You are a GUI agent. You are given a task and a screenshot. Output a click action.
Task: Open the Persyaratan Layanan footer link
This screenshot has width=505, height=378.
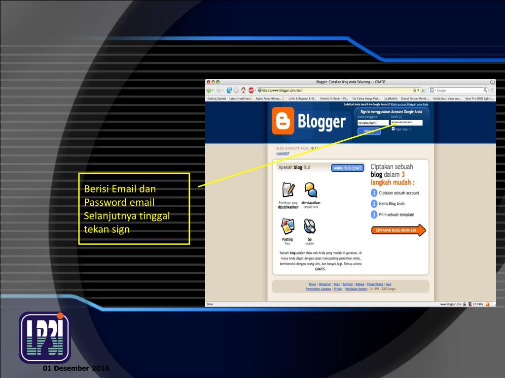318,289
